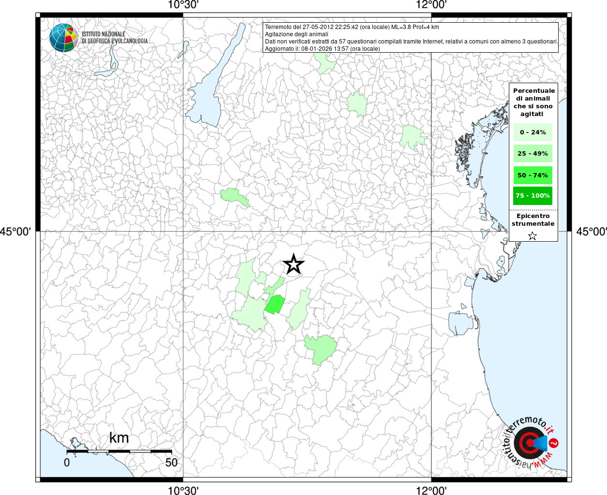The height and width of the screenshot is (495, 607).
Task: Click the 'Agitazione degli animali' subtitle
Action: click(296, 34)
